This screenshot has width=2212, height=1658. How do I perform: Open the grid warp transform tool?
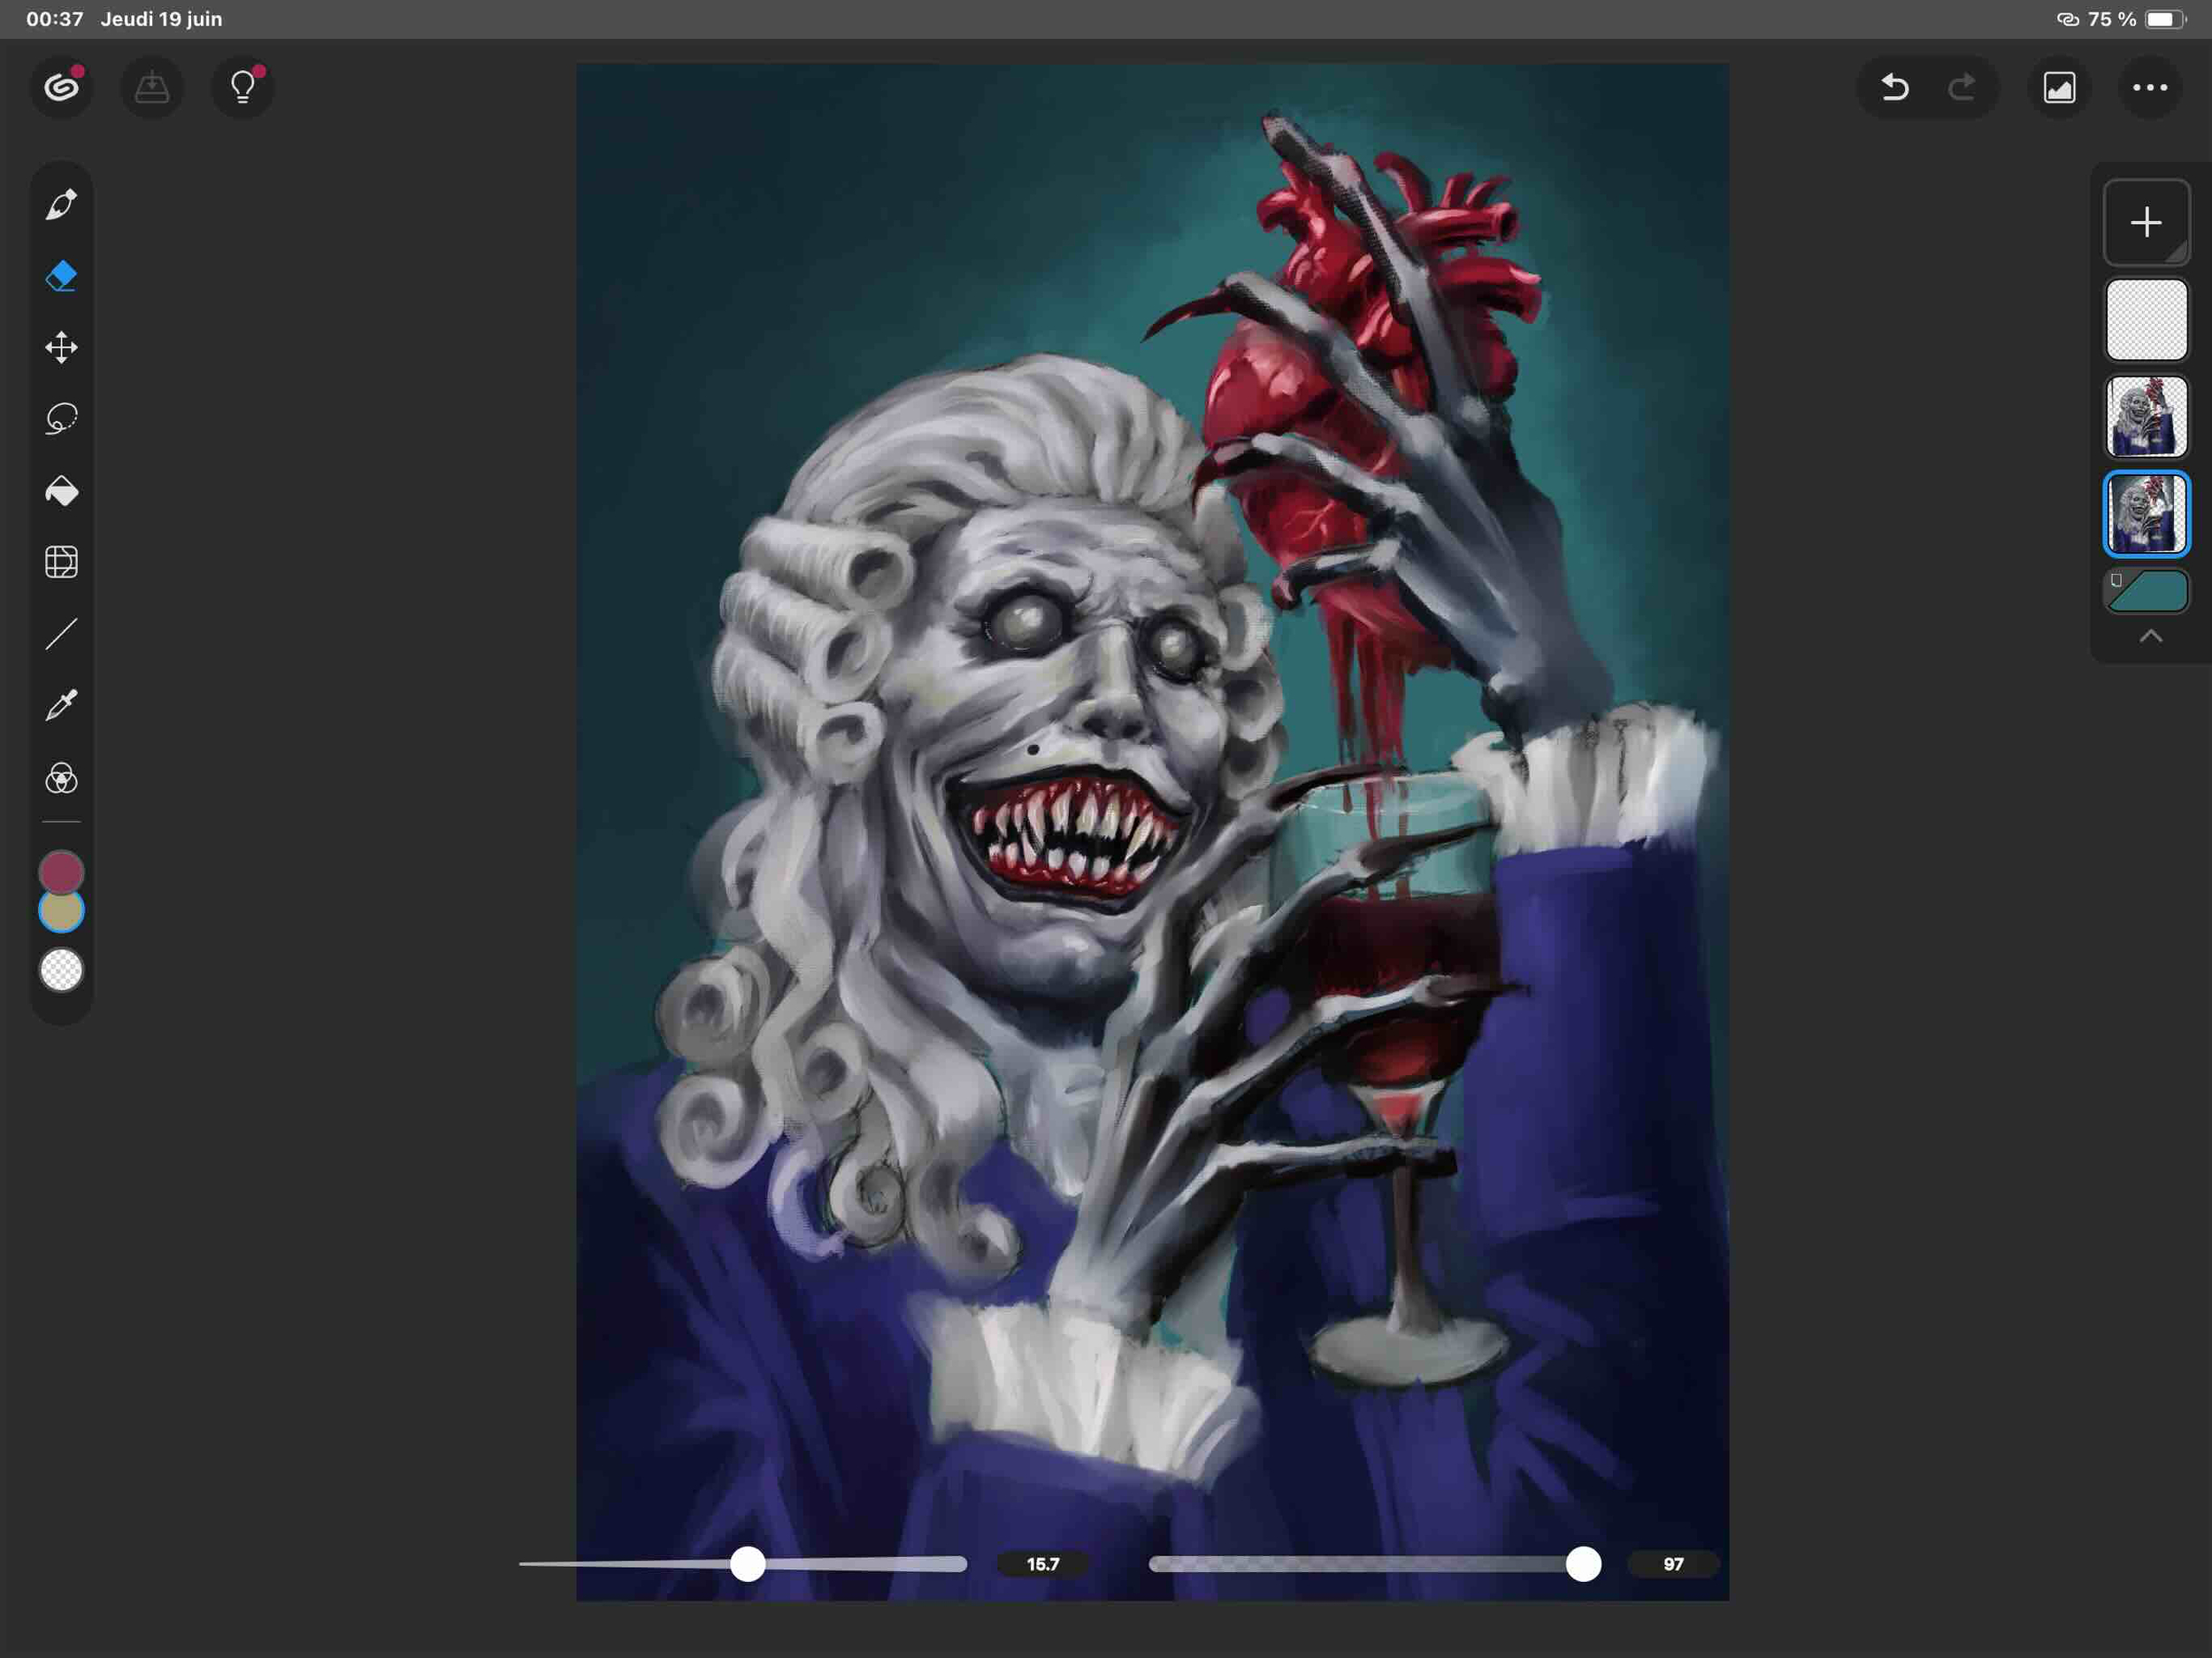click(61, 562)
